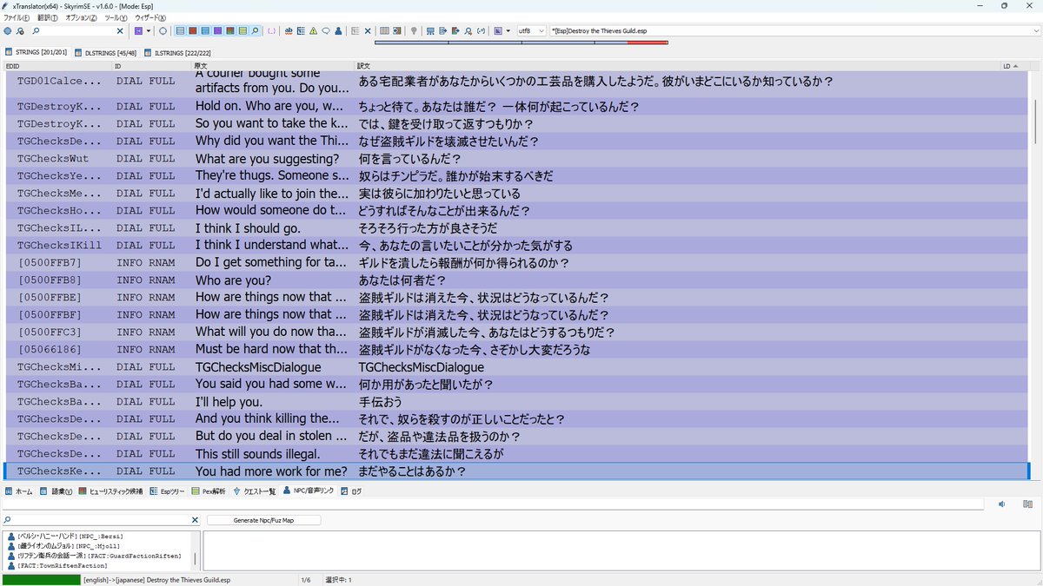Screen dimensions: 1043x586
Task: Click the blue X icon beside tree icon
Action: (x=368, y=30)
